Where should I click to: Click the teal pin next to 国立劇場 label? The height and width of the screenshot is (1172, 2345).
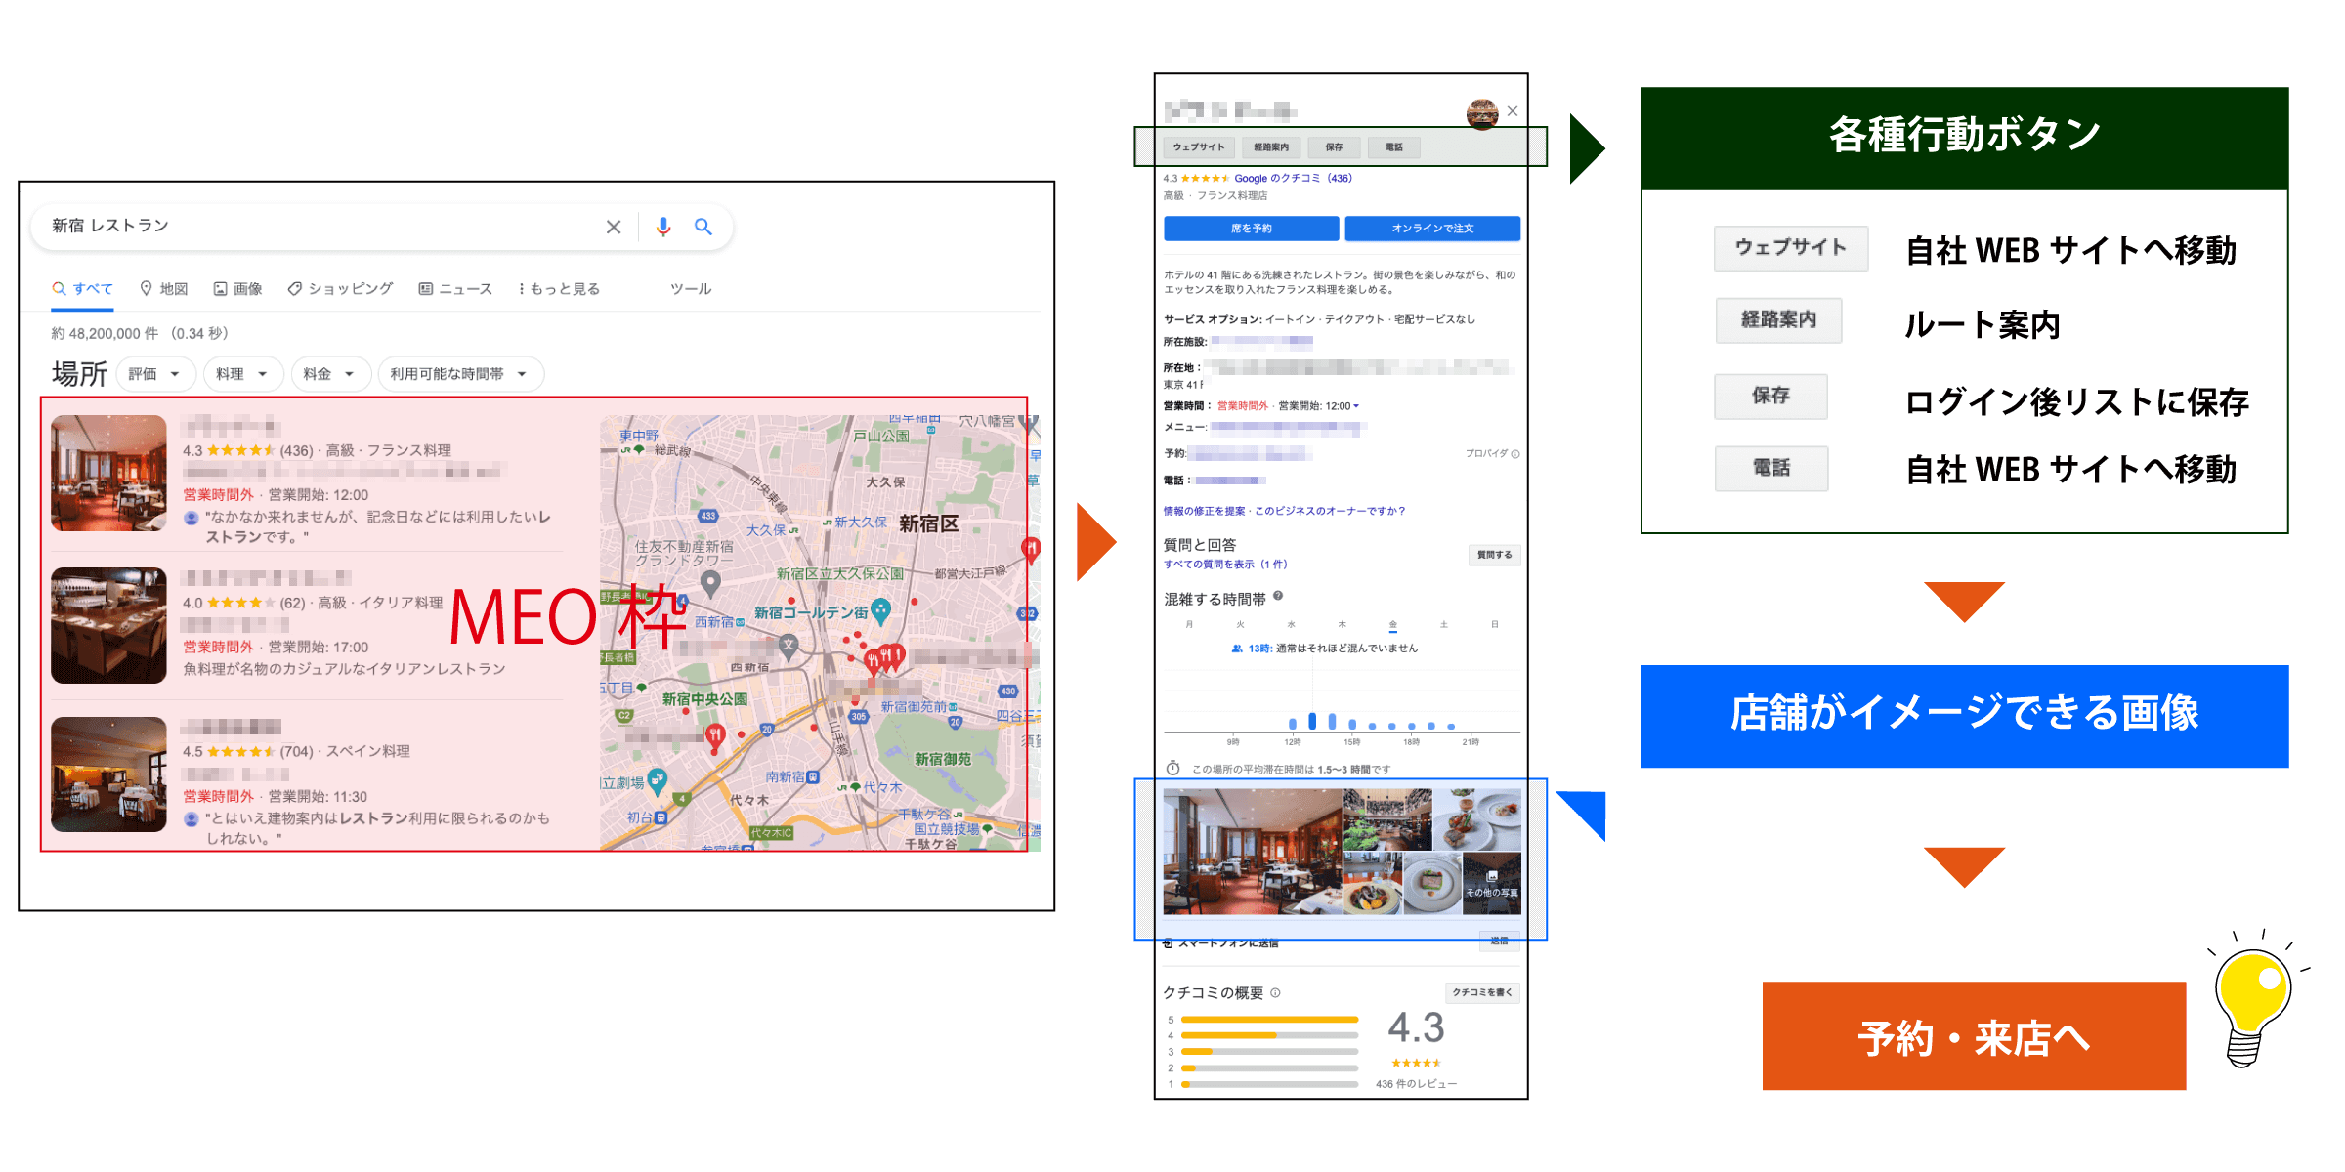(658, 780)
